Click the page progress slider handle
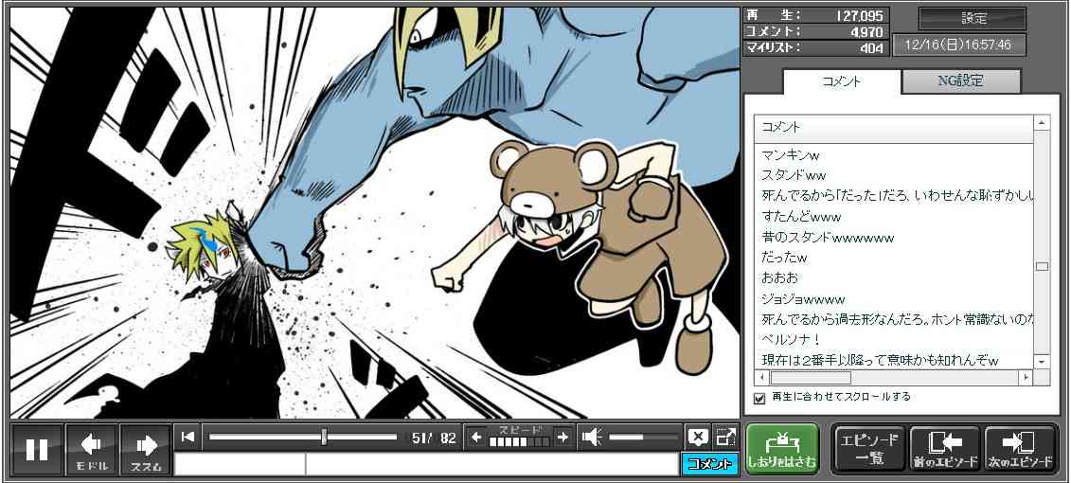The height and width of the screenshot is (483, 1071). tap(324, 437)
